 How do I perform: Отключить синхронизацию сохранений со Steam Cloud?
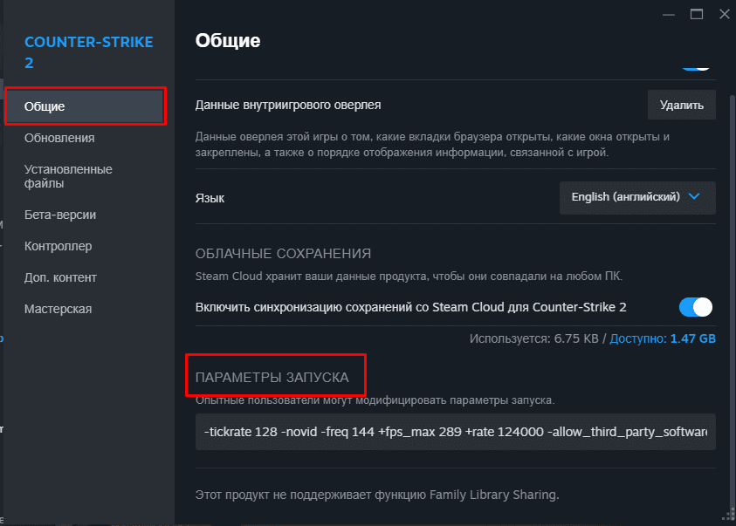(696, 307)
